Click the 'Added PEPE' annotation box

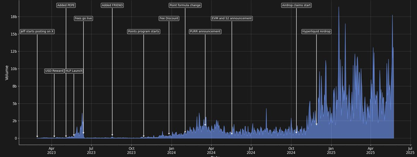click(x=66, y=5)
